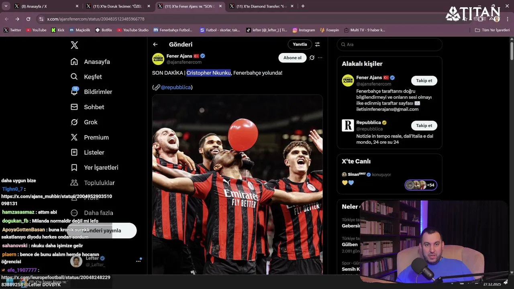Open Keşfet explore page
The width and height of the screenshot is (514, 289).
coord(86,77)
